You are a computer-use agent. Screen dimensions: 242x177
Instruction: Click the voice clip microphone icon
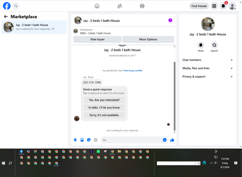pos(75,140)
